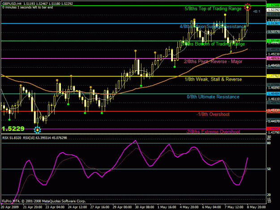This screenshot has height=210, width=280.
Task: Click the blue 1.51367 price tag
Action: coord(274,23)
